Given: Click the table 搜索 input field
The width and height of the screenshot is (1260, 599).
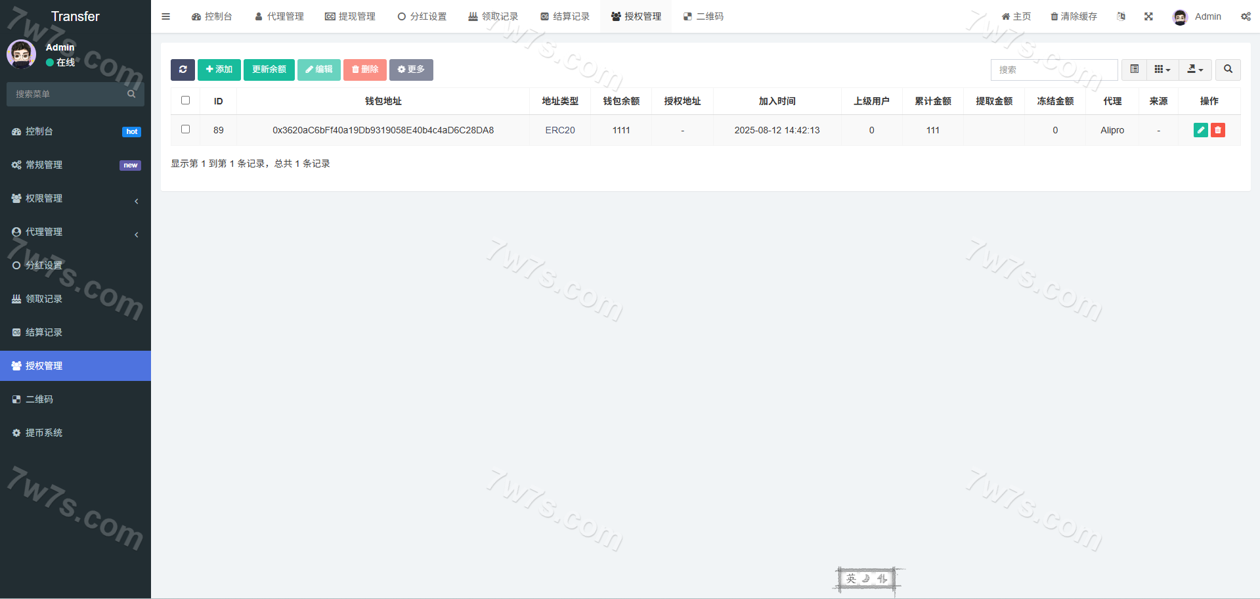Looking at the screenshot, I should click(x=1053, y=70).
